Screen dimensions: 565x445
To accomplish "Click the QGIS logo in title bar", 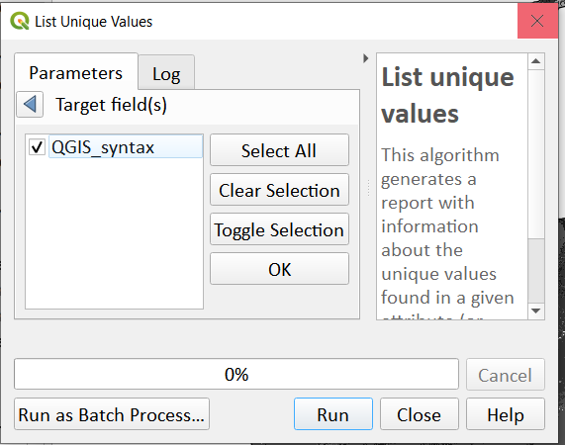I will tap(20, 21).
